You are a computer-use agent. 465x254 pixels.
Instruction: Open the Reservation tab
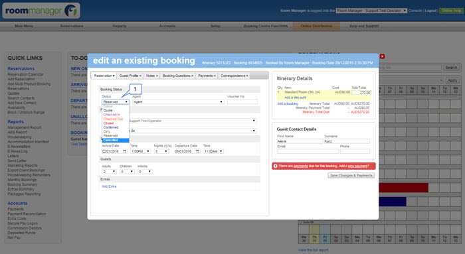click(104, 76)
